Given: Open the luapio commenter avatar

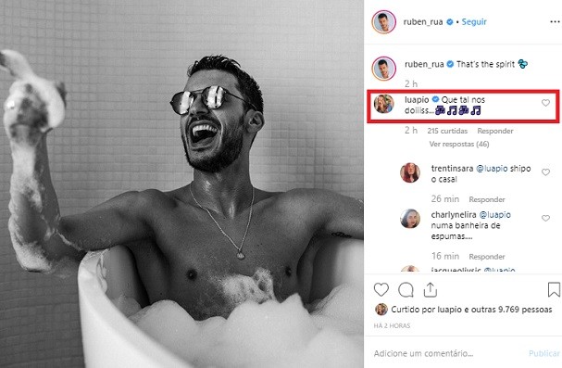Looking at the screenshot, I should (x=384, y=104).
